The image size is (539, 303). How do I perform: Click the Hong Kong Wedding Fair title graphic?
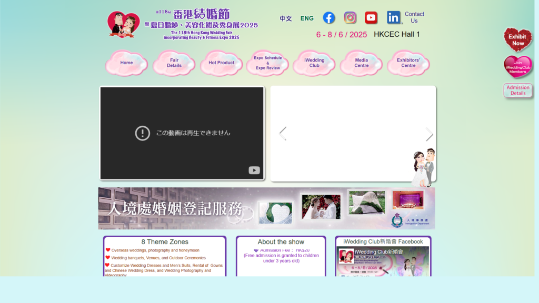click(202, 24)
